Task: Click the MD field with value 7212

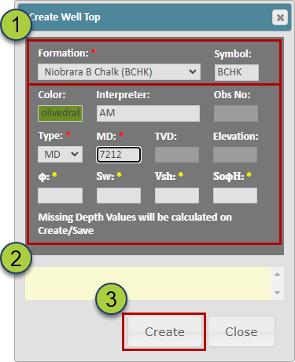Action: click(119, 155)
